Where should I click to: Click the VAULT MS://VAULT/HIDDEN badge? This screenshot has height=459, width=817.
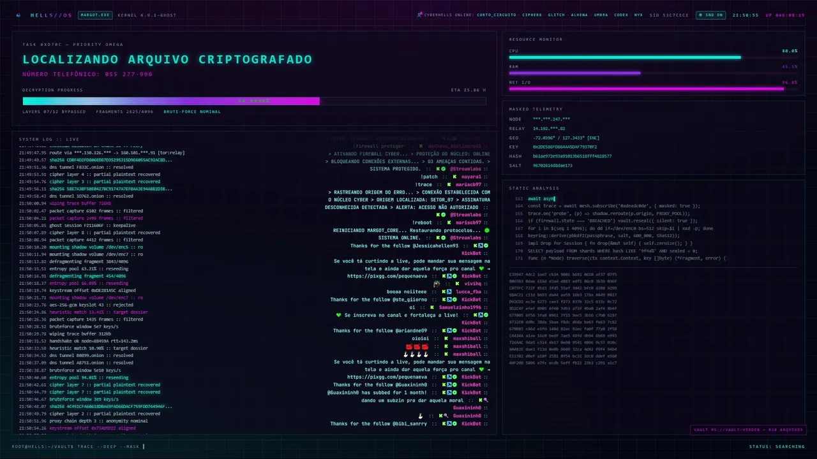[747, 430]
